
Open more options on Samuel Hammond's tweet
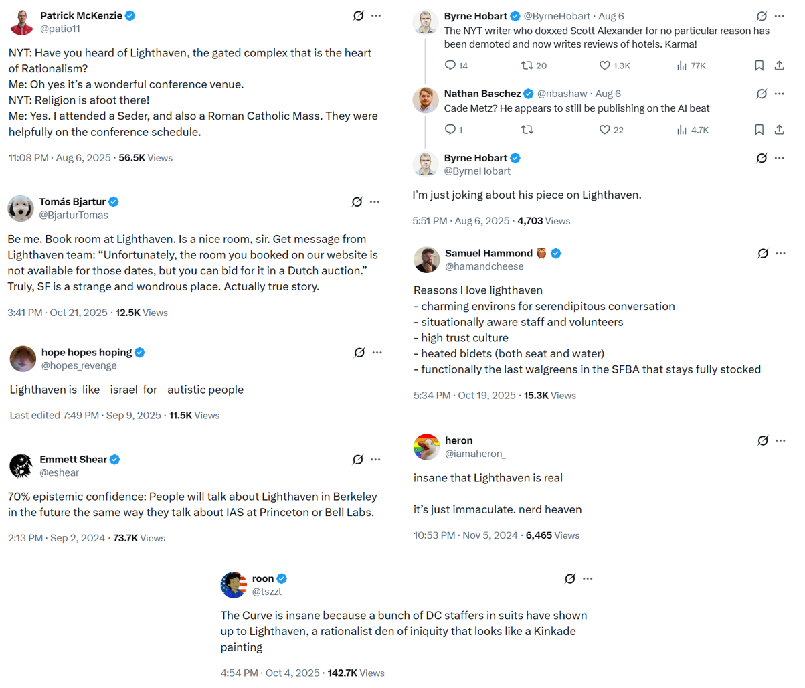tap(781, 253)
